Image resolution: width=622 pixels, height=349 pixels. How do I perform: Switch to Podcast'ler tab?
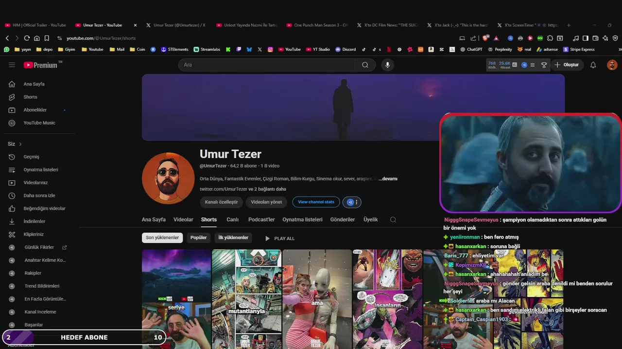[261, 220]
